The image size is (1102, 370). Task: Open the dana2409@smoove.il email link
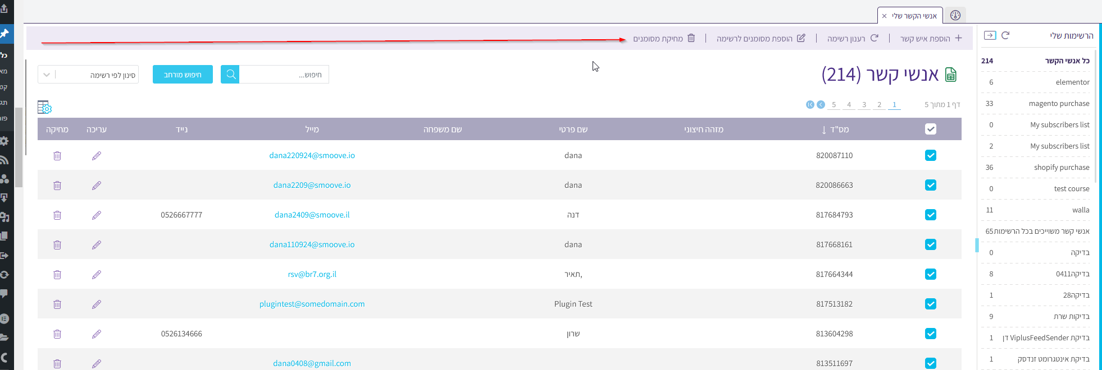coord(312,215)
